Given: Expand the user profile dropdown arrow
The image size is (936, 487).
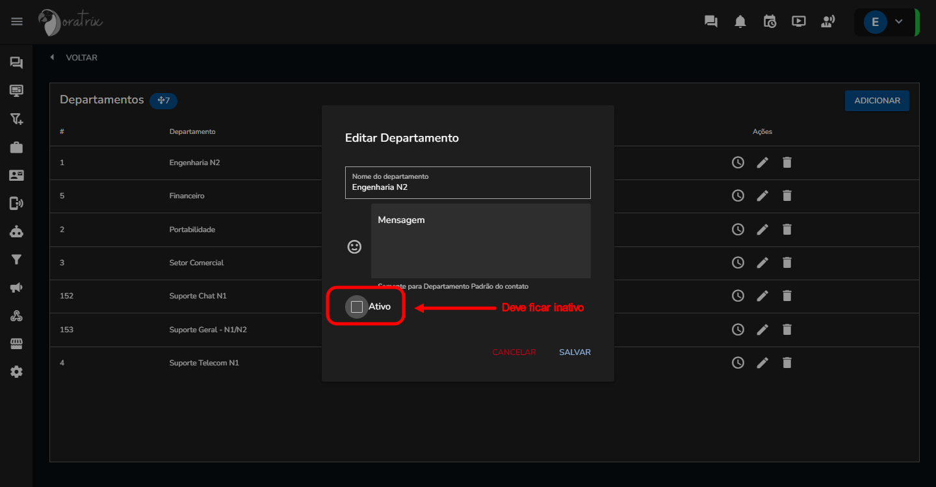Looking at the screenshot, I should (899, 21).
